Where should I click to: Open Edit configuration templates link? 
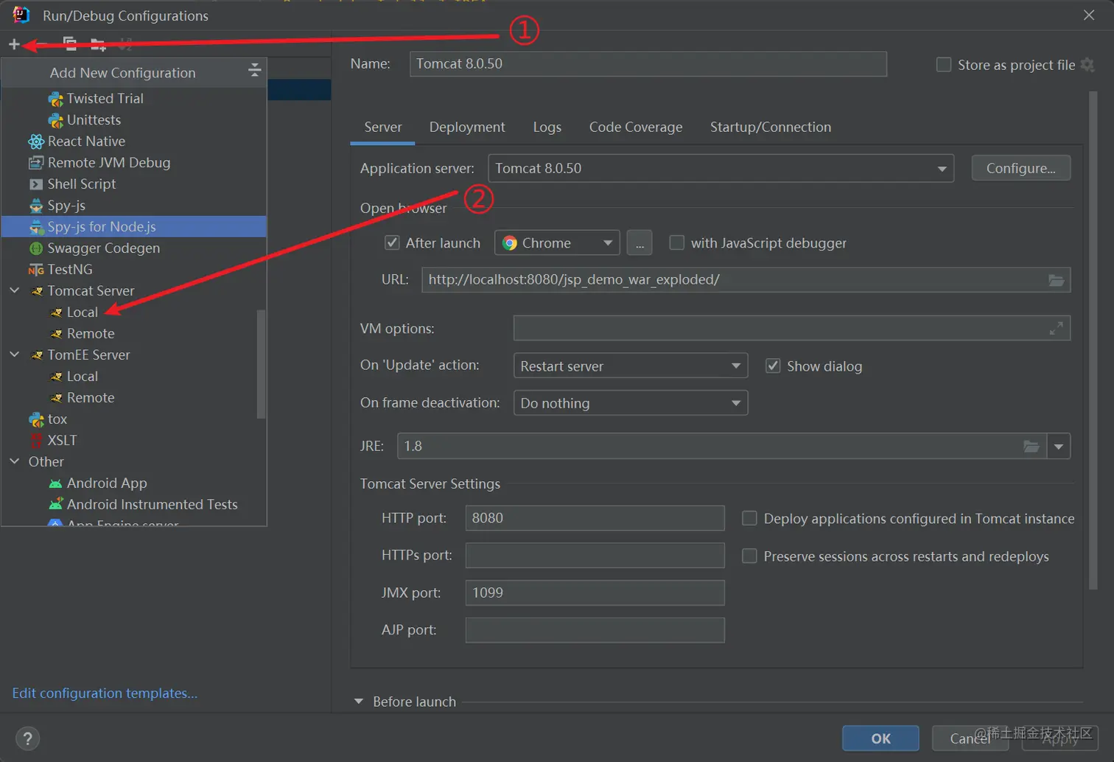pos(105,693)
